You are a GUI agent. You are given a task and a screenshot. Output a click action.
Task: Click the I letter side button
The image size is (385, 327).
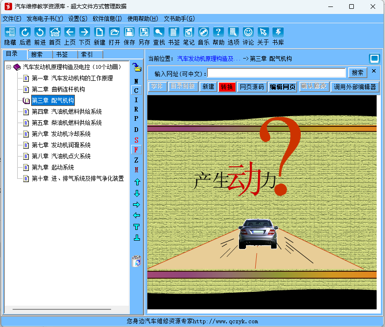pyautogui.click(x=136, y=100)
